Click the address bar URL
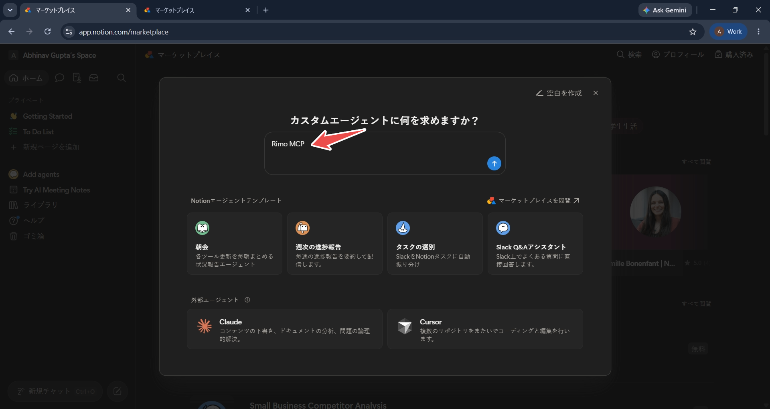The width and height of the screenshot is (770, 409). pos(124,32)
